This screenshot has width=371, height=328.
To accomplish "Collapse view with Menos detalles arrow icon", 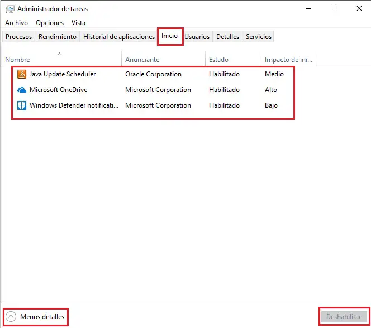I will tap(11, 317).
